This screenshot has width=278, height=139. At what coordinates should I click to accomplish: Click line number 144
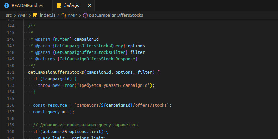[11, 26]
